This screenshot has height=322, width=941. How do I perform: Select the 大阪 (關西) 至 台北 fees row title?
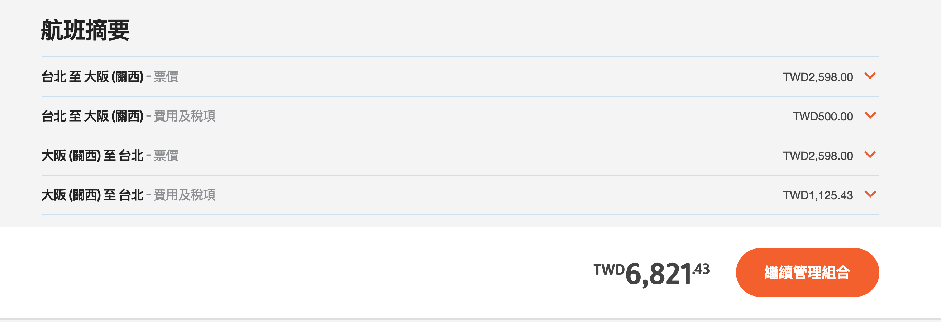pyautogui.click(x=92, y=195)
